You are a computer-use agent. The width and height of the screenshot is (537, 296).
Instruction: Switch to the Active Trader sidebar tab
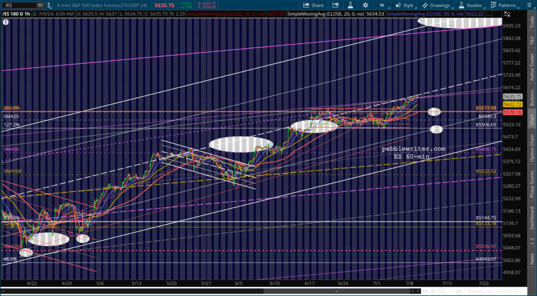tap(532, 66)
